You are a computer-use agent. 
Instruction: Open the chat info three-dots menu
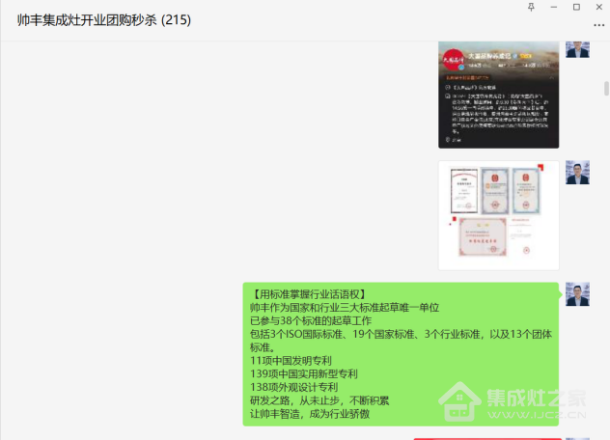pyautogui.click(x=598, y=25)
